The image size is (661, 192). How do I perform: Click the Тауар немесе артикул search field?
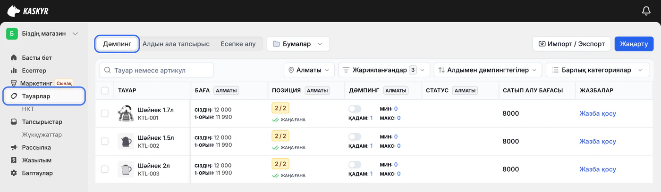point(156,70)
